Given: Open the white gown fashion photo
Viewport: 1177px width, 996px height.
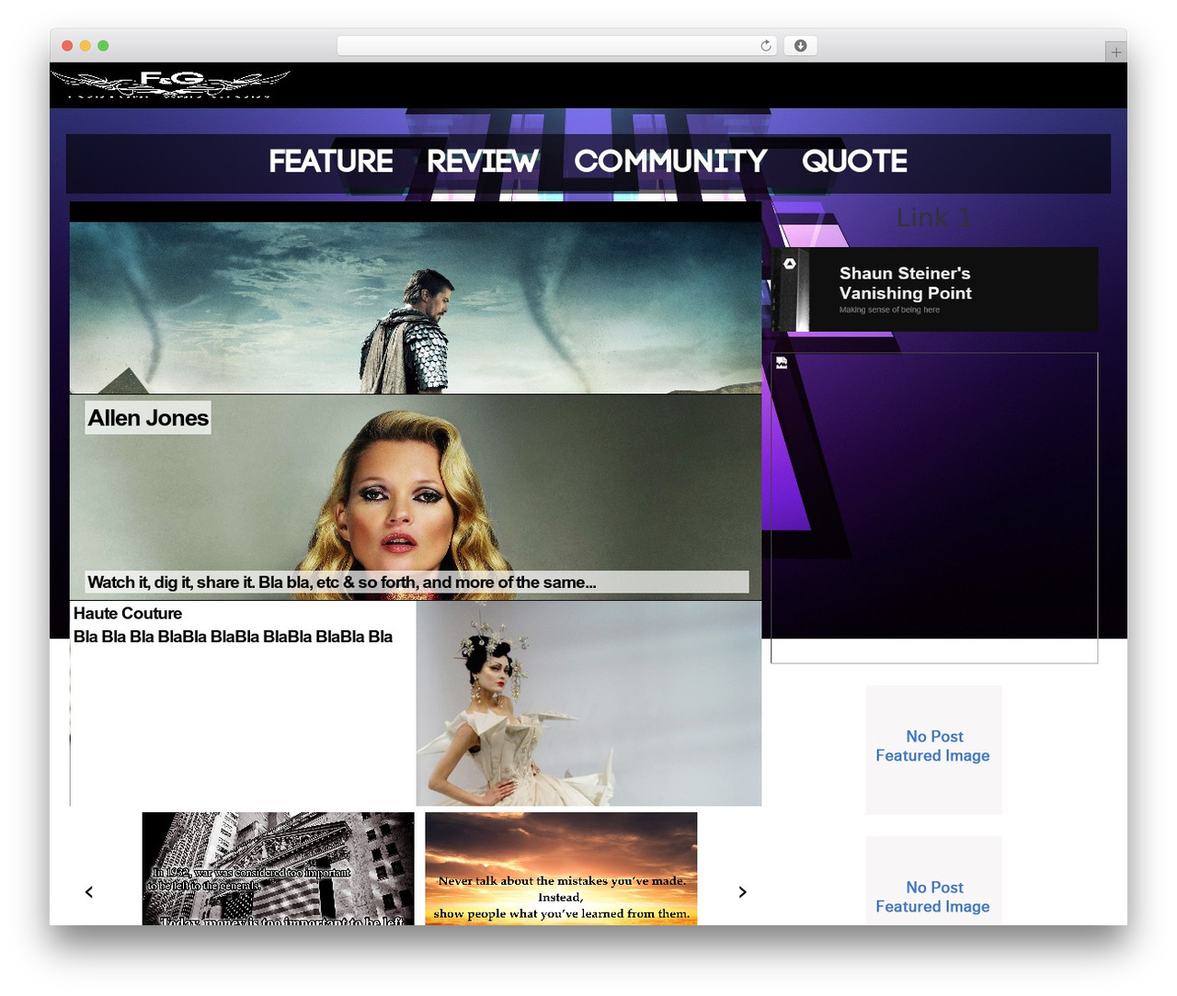Looking at the screenshot, I should 588,704.
